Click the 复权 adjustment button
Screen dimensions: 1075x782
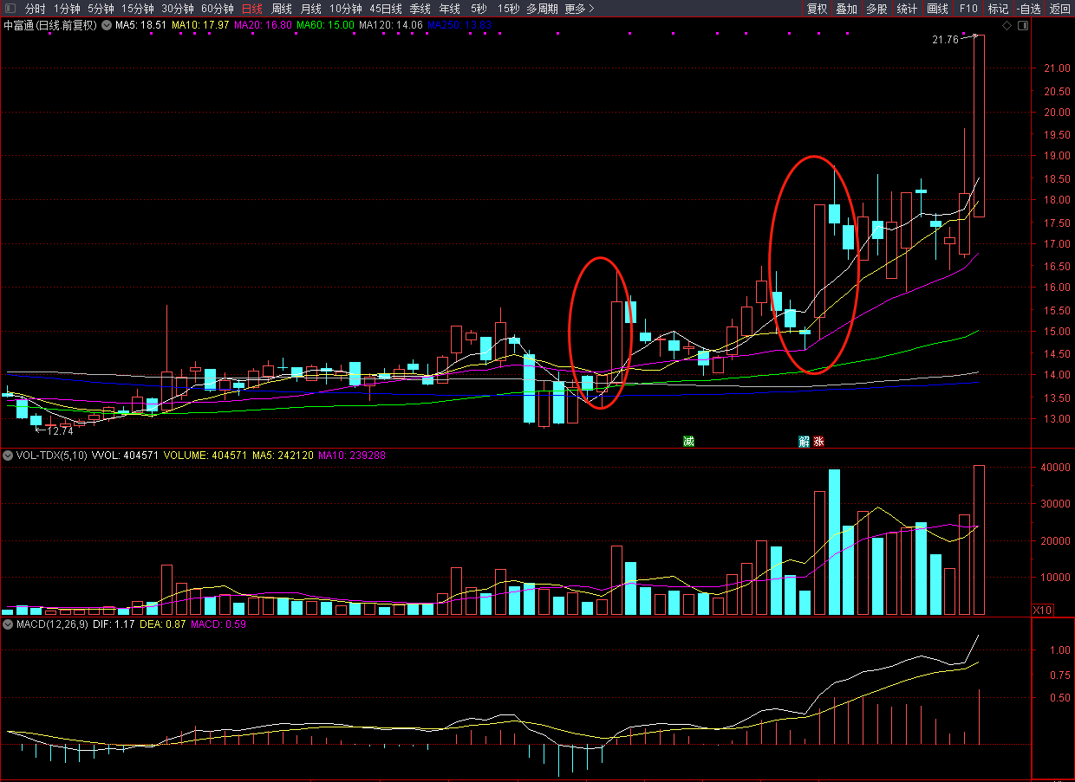pyautogui.click(x=817, y=9)
